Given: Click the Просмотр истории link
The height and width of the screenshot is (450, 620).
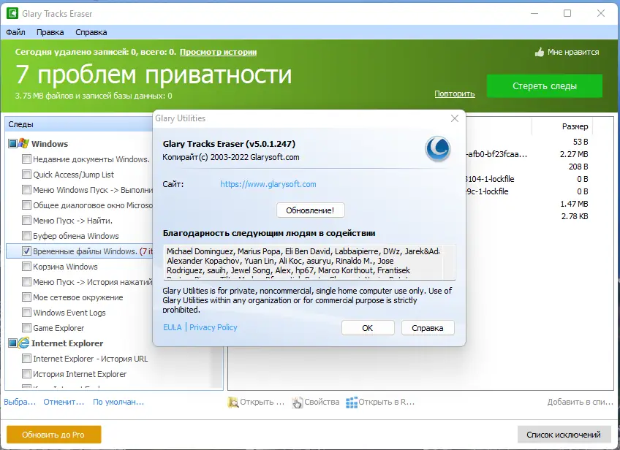Looking at the screenshot, I should point(219,52).
